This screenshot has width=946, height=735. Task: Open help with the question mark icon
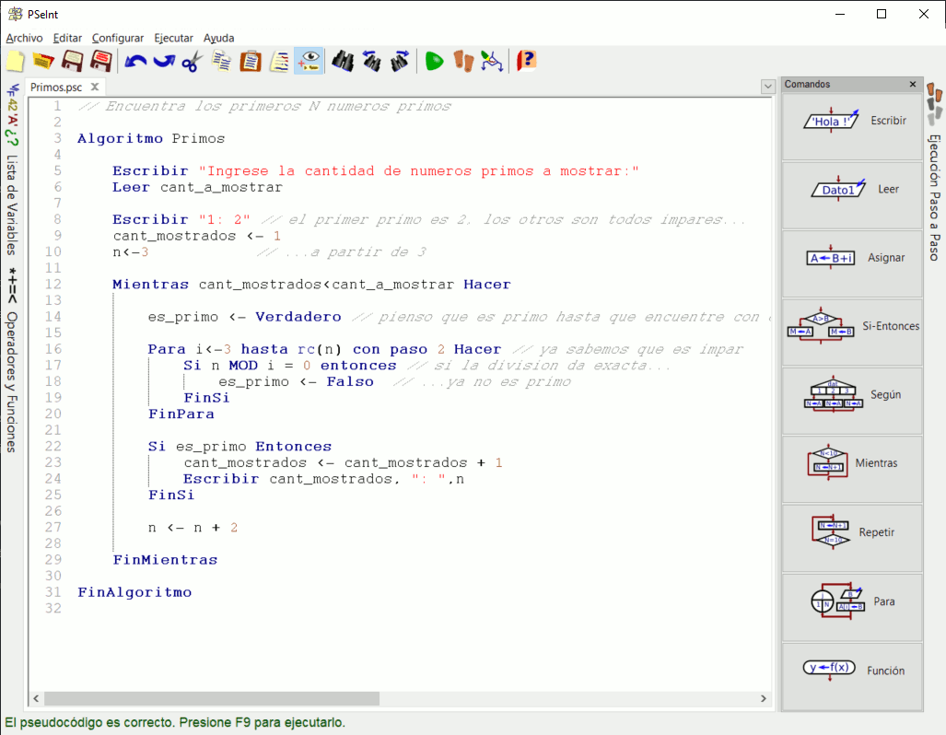tap(526, 61)
